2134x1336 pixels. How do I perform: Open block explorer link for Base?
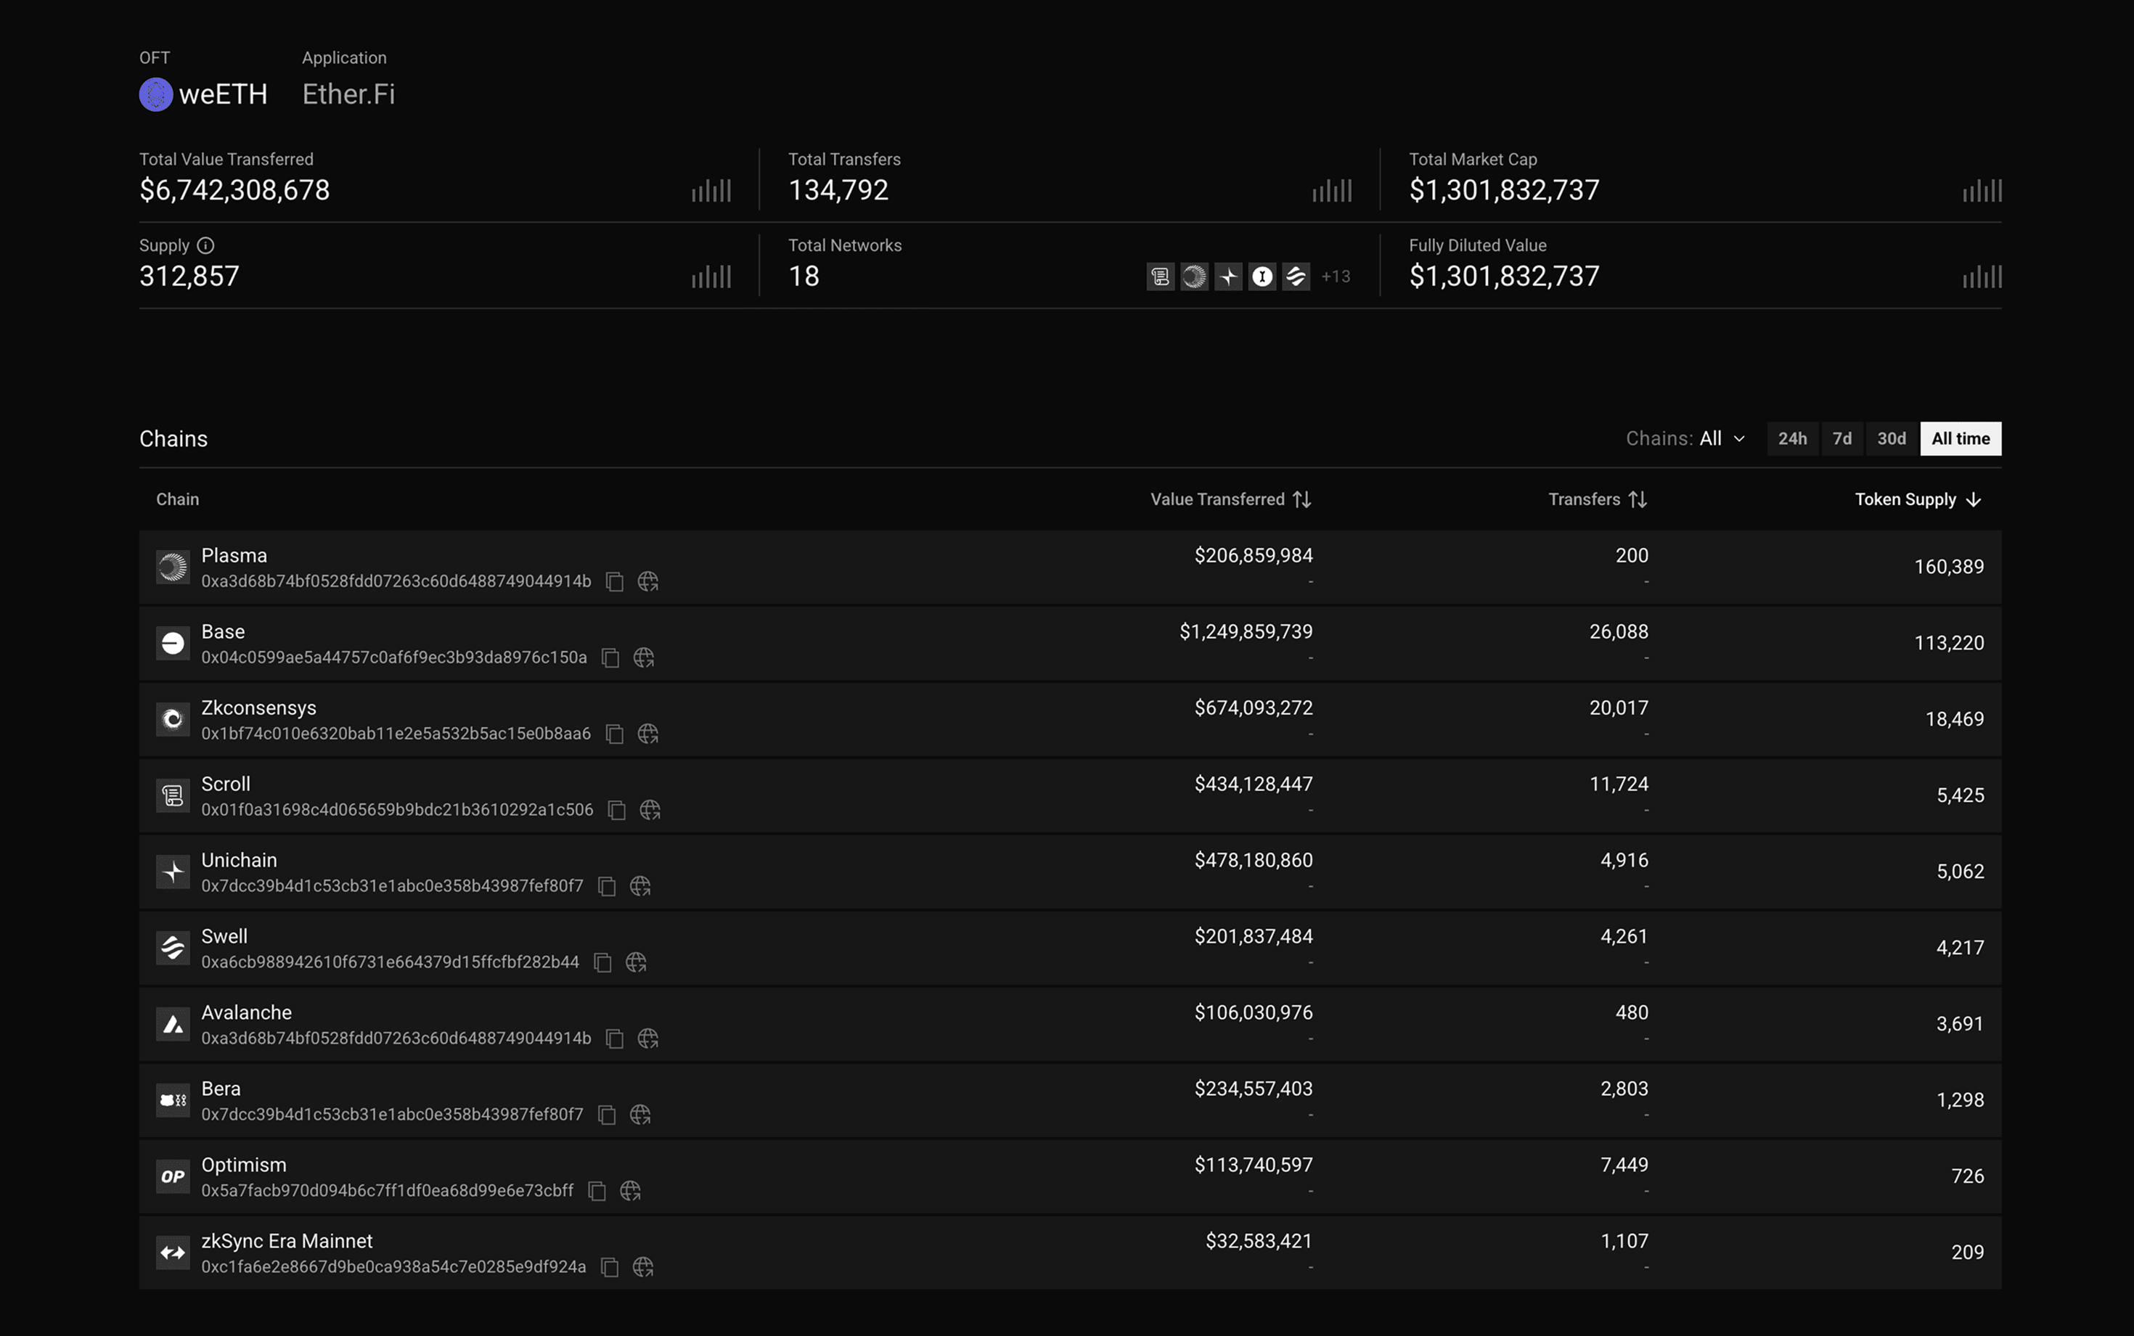click(643, 657)
